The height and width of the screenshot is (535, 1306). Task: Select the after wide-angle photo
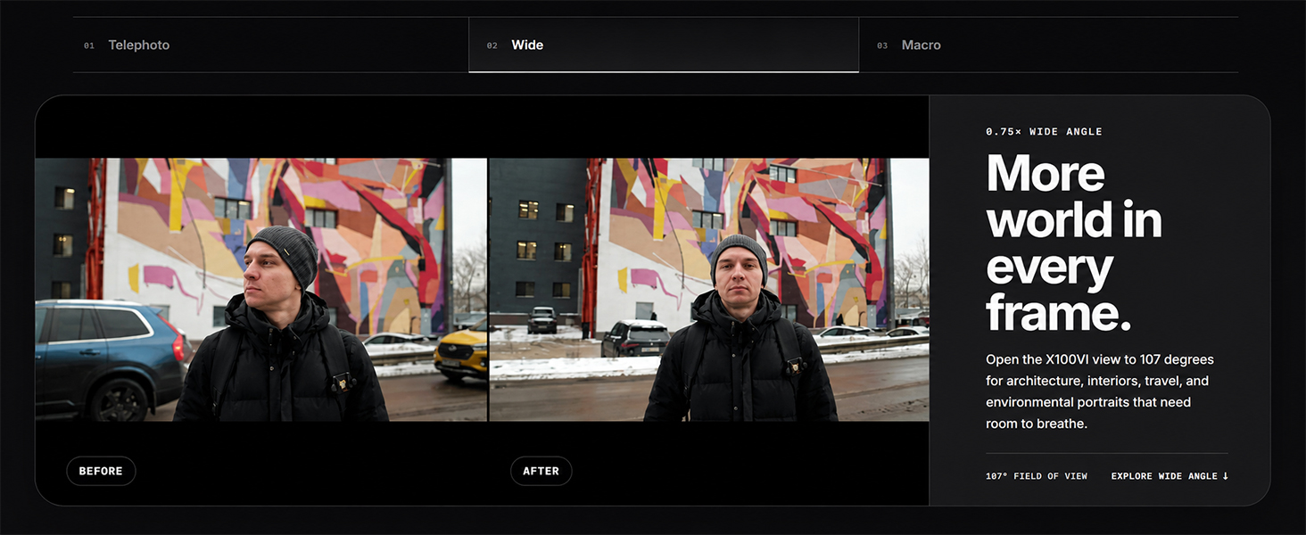[x=709, y=290]
